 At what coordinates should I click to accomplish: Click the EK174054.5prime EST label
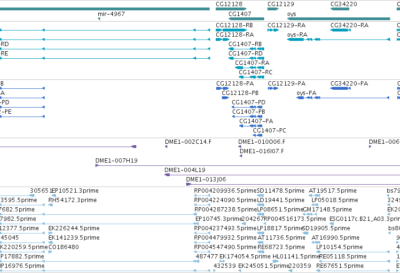(x=245, y=257)
